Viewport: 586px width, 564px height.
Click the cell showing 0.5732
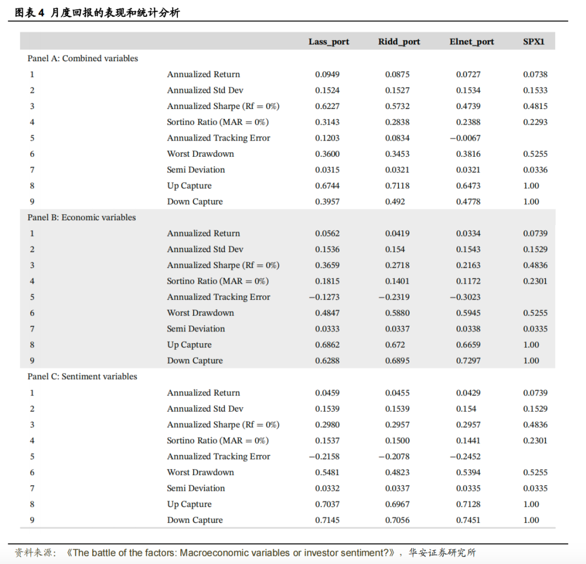(x=397, y=106)
